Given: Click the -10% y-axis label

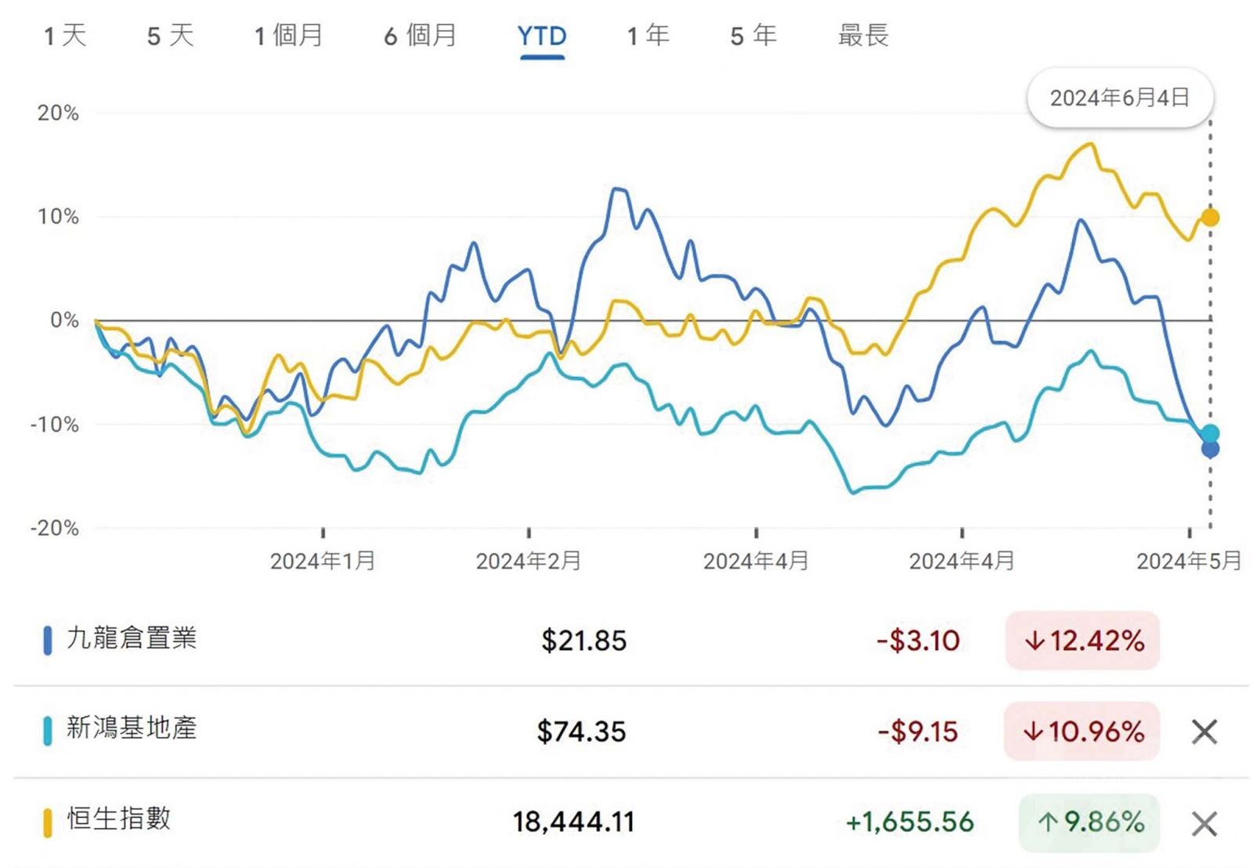Looking at the screenshot, I should click(x=54, y=425).
